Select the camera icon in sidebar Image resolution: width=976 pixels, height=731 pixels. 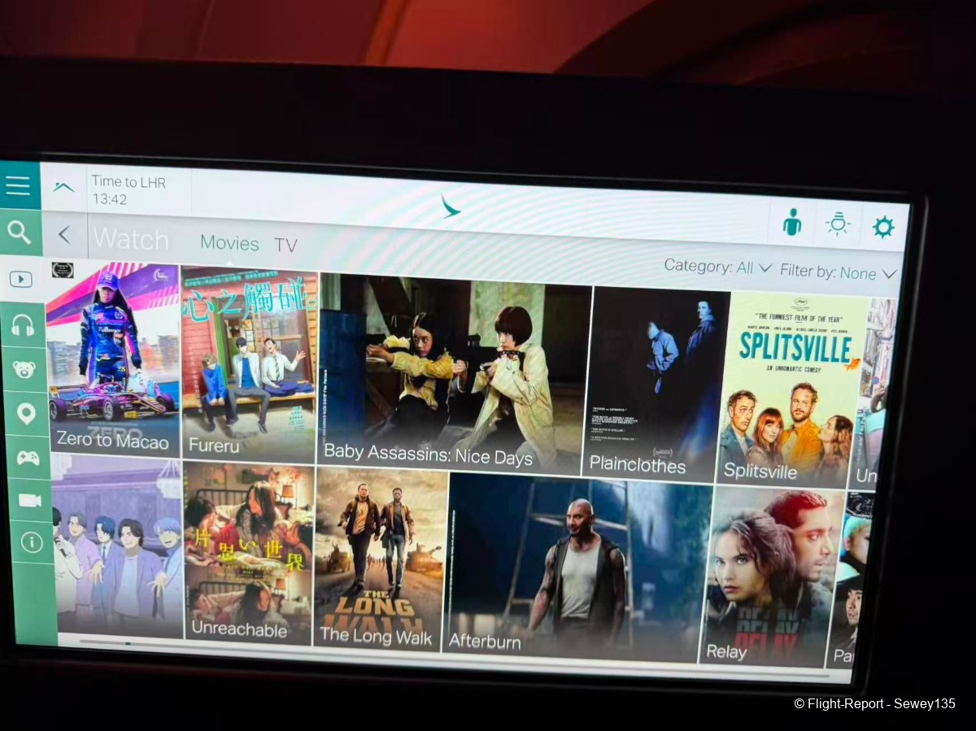[x=30, y=500]
